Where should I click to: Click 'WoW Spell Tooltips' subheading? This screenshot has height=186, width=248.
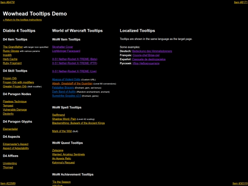(67, 107)
